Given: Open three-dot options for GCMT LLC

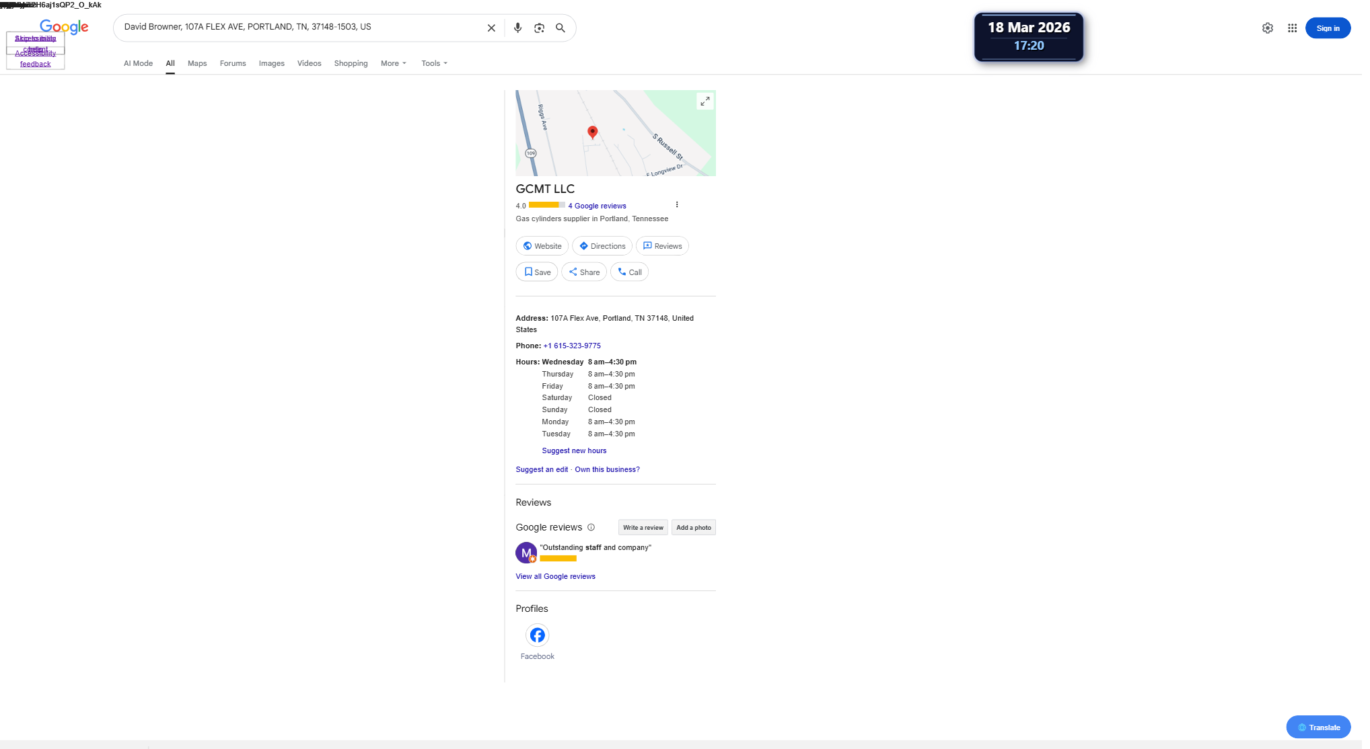Looking at the screenshot, I should point(676,205).
